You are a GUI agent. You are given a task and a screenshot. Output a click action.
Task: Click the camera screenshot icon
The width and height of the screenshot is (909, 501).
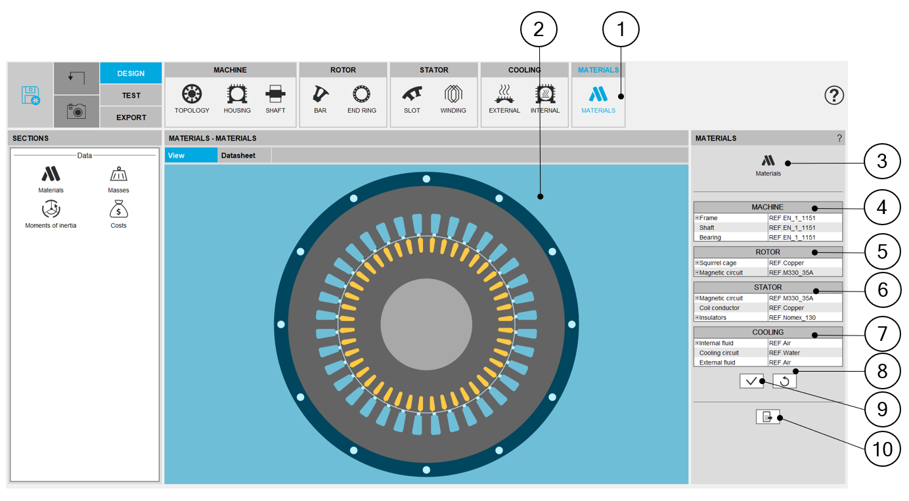(76, 112)
